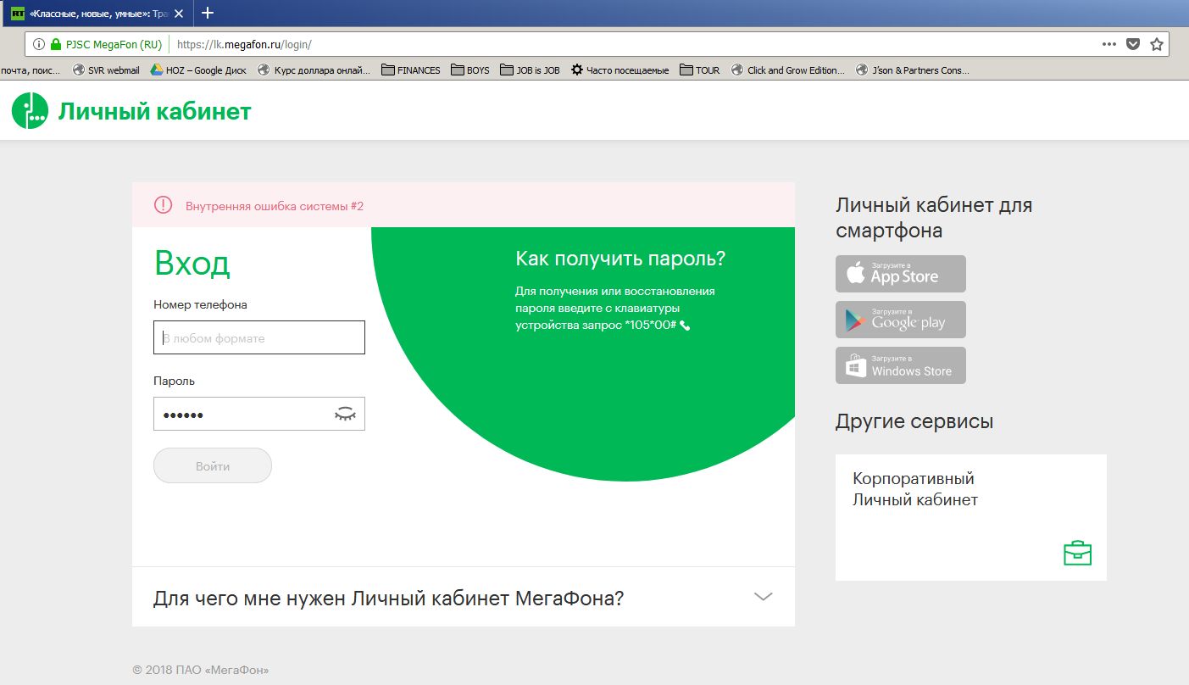Open SVR webmail bookmark
The image size is (1189, 685).
point(107,70)
